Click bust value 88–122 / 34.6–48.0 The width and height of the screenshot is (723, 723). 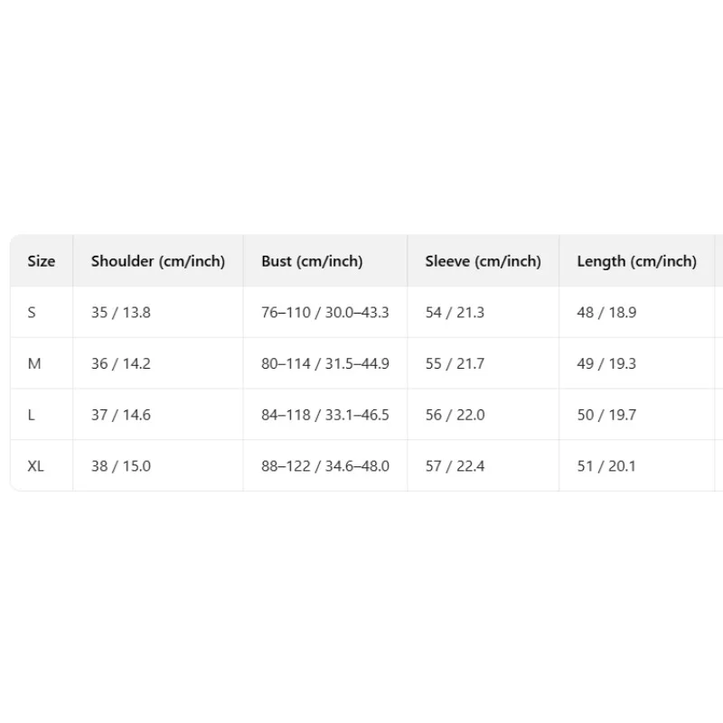point(325,465)
